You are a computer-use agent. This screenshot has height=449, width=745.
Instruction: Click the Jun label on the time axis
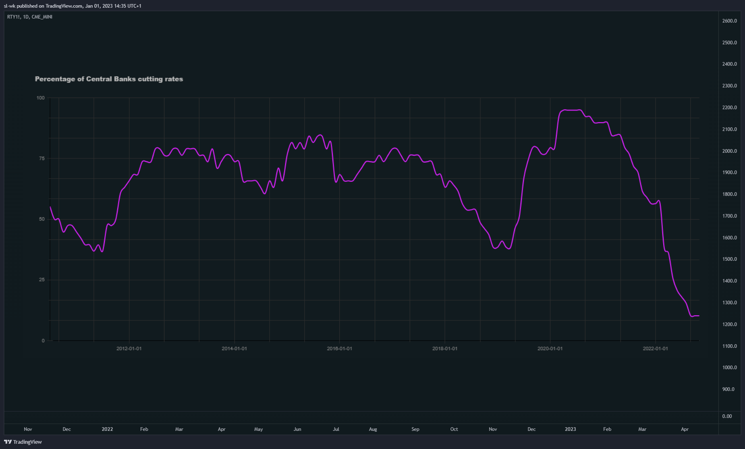click(297, 429)
